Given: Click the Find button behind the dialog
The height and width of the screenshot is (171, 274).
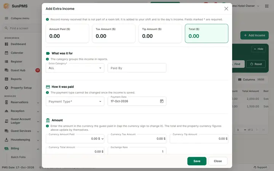Looking at the screenshot, I should point(238,64).
